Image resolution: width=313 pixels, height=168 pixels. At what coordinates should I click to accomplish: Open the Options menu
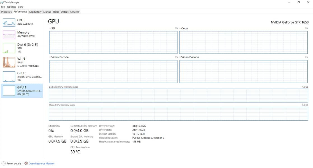click(x=11, y=7)
